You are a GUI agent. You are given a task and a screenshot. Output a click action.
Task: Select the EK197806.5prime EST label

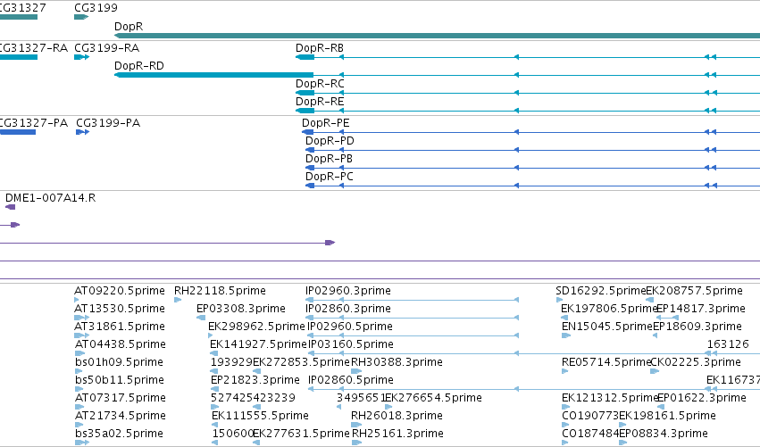(x=608, y=309)
